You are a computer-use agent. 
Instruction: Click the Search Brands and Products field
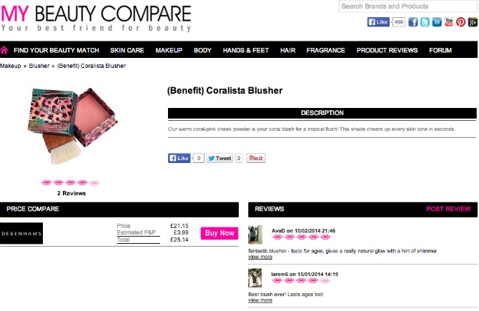pyautogui.click(x=408, y=6)
